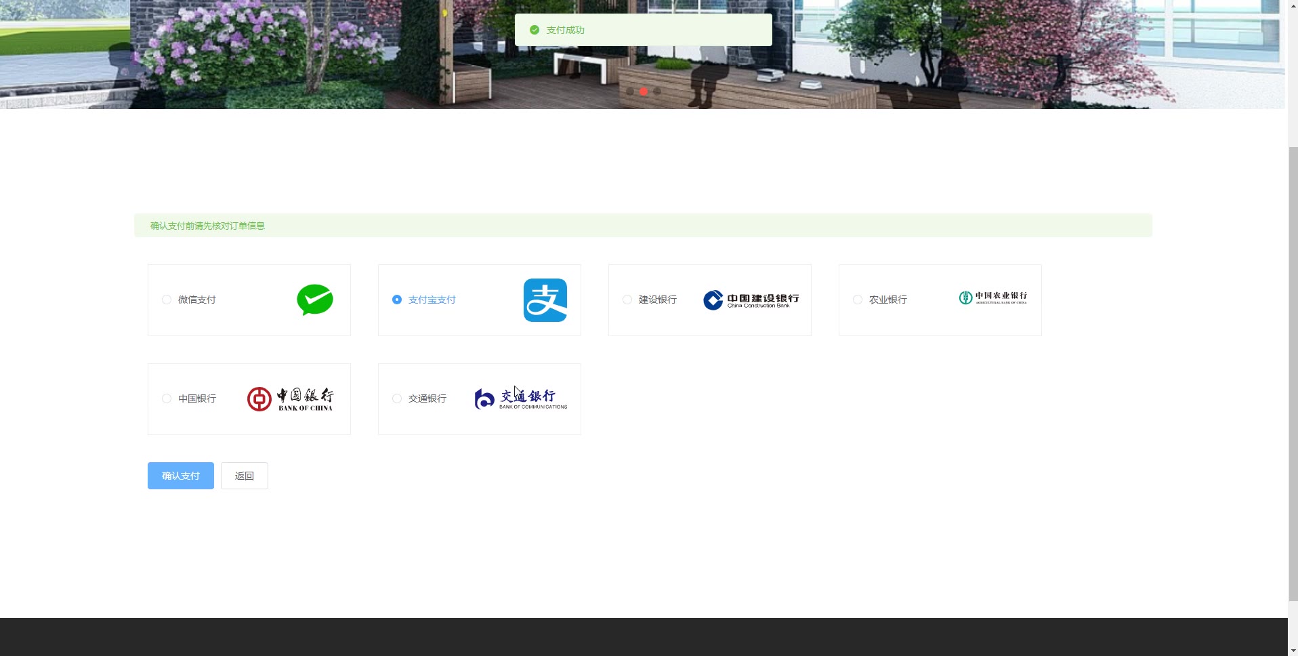
Task: Click the 支付宝支付 label text
Action: click(432, 300)
